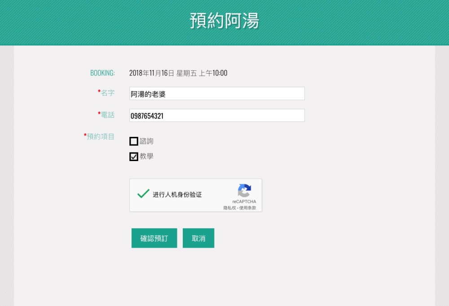Open the 使用条款 link in reCAPTCHA
This screenshot has width=449, height=306.
click(248, 208)
